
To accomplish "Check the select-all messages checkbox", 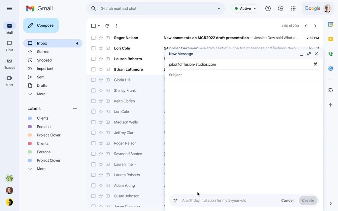I will pyautogui.click(x=93, y=25).
